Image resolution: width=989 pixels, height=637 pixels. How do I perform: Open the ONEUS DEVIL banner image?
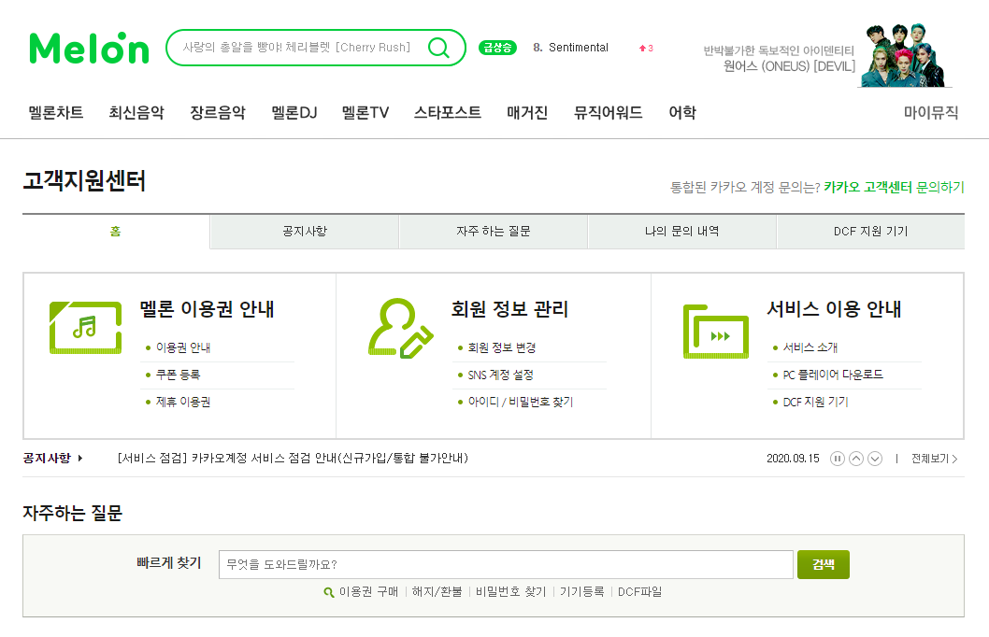coord(905,55)
